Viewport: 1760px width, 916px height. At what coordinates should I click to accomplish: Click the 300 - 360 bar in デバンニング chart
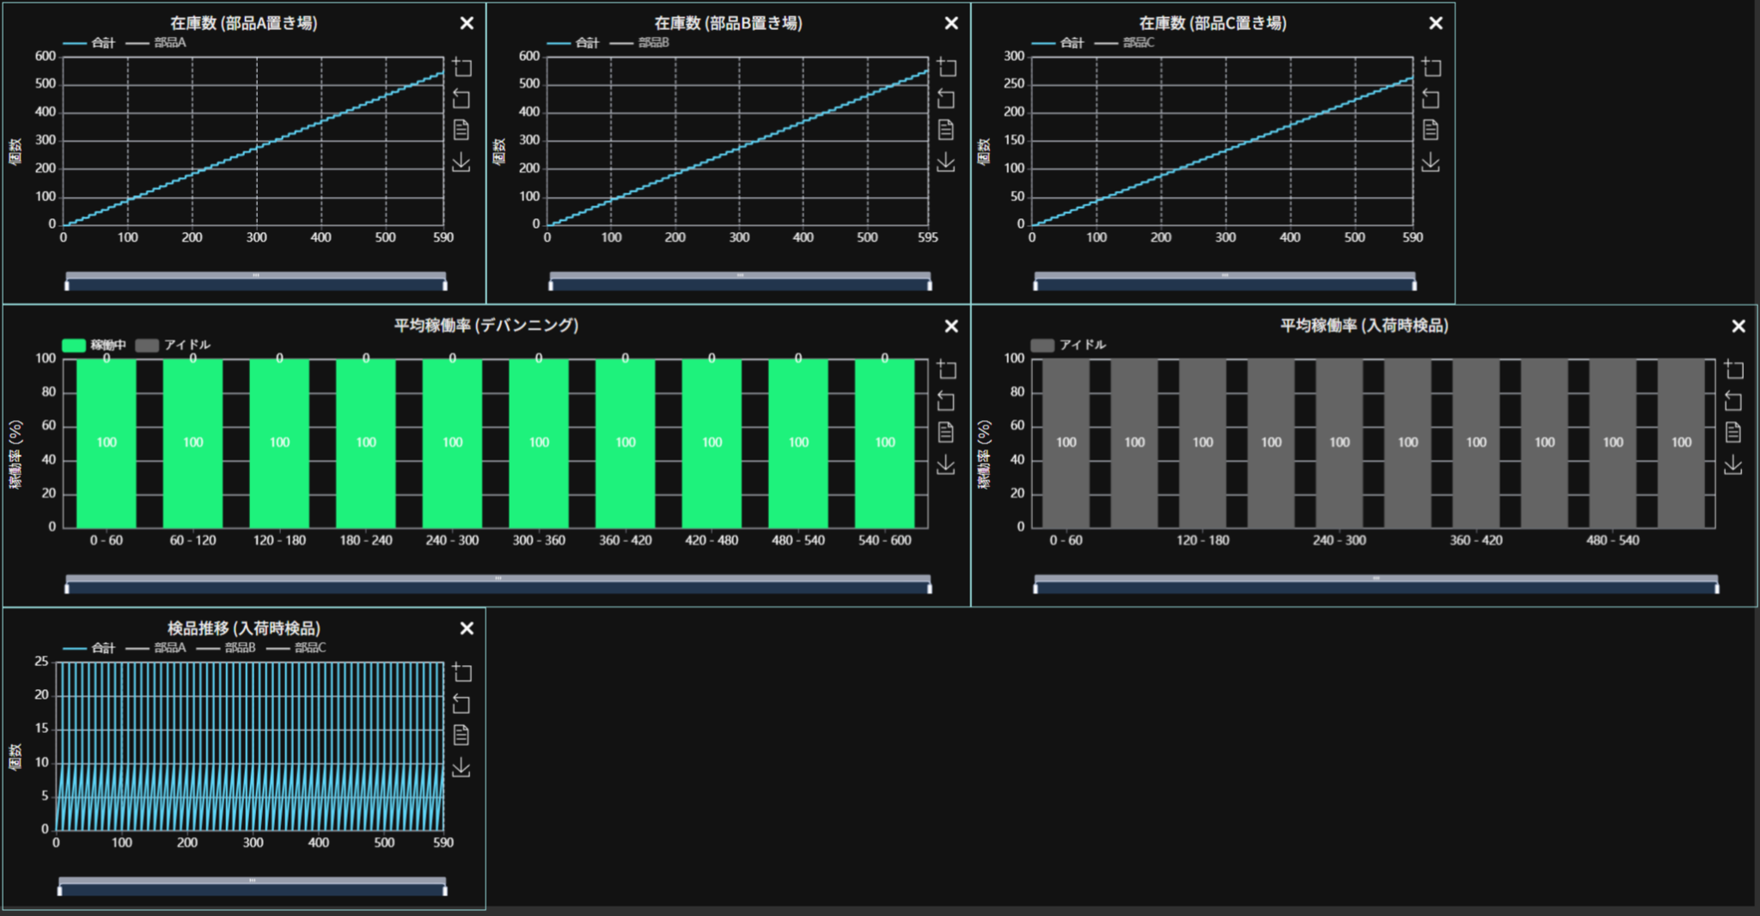[x=539, y=443]
